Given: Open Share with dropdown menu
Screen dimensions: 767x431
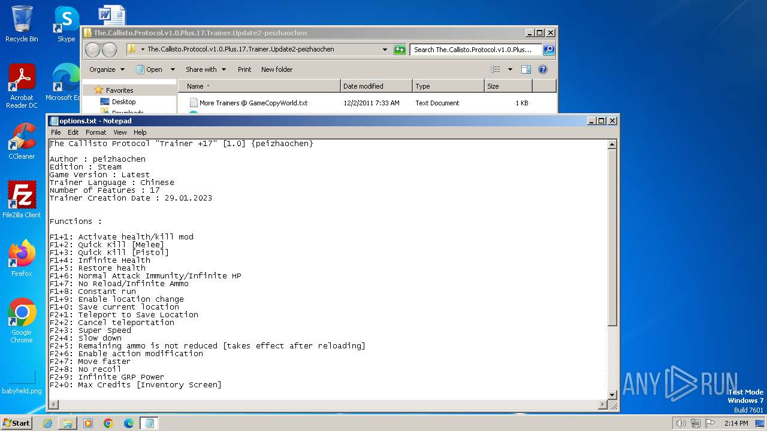Looking at the screenshot, I should point(206,69).
